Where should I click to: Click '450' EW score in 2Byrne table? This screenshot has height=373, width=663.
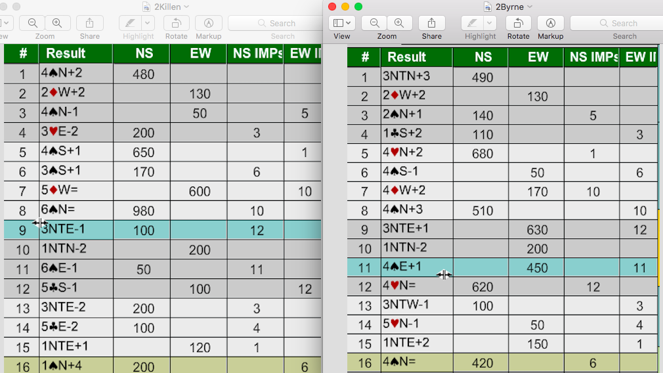[x=537, y=268]
